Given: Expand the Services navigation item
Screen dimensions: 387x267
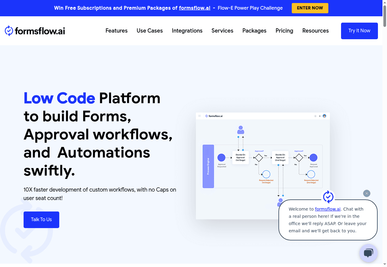Looking at the screenshot, I should [x=222, y=31].
